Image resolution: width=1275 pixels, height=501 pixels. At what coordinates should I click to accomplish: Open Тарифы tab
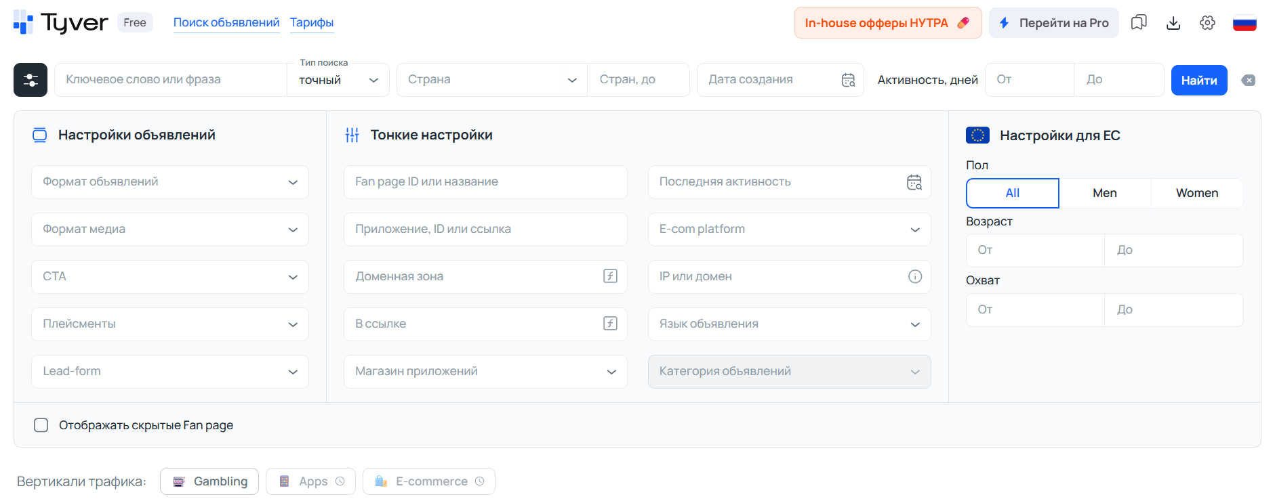click(x=312, y=22)
